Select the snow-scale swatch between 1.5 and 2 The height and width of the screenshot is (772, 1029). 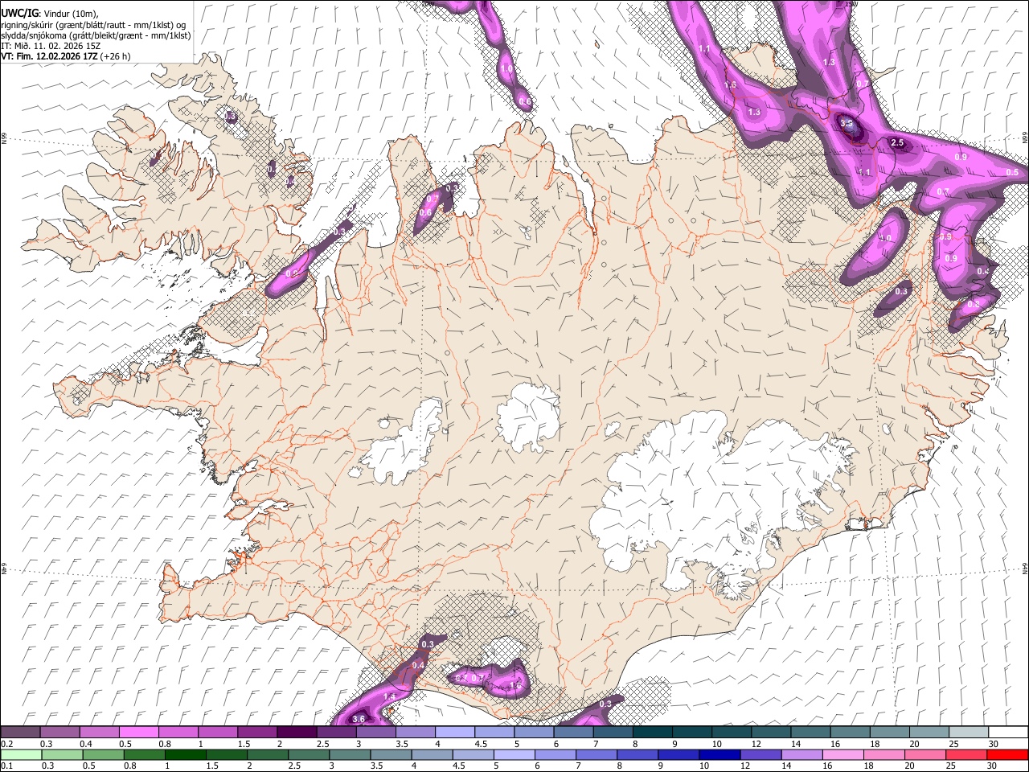(x=257, y=732)
